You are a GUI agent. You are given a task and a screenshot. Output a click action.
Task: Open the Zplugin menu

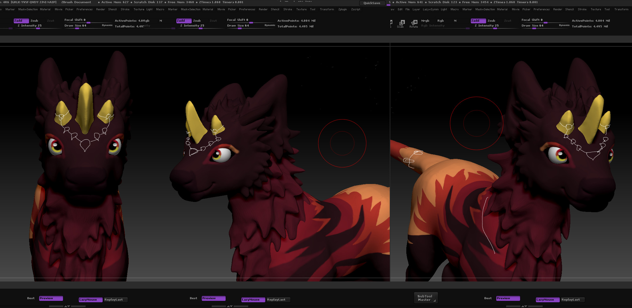342,9
